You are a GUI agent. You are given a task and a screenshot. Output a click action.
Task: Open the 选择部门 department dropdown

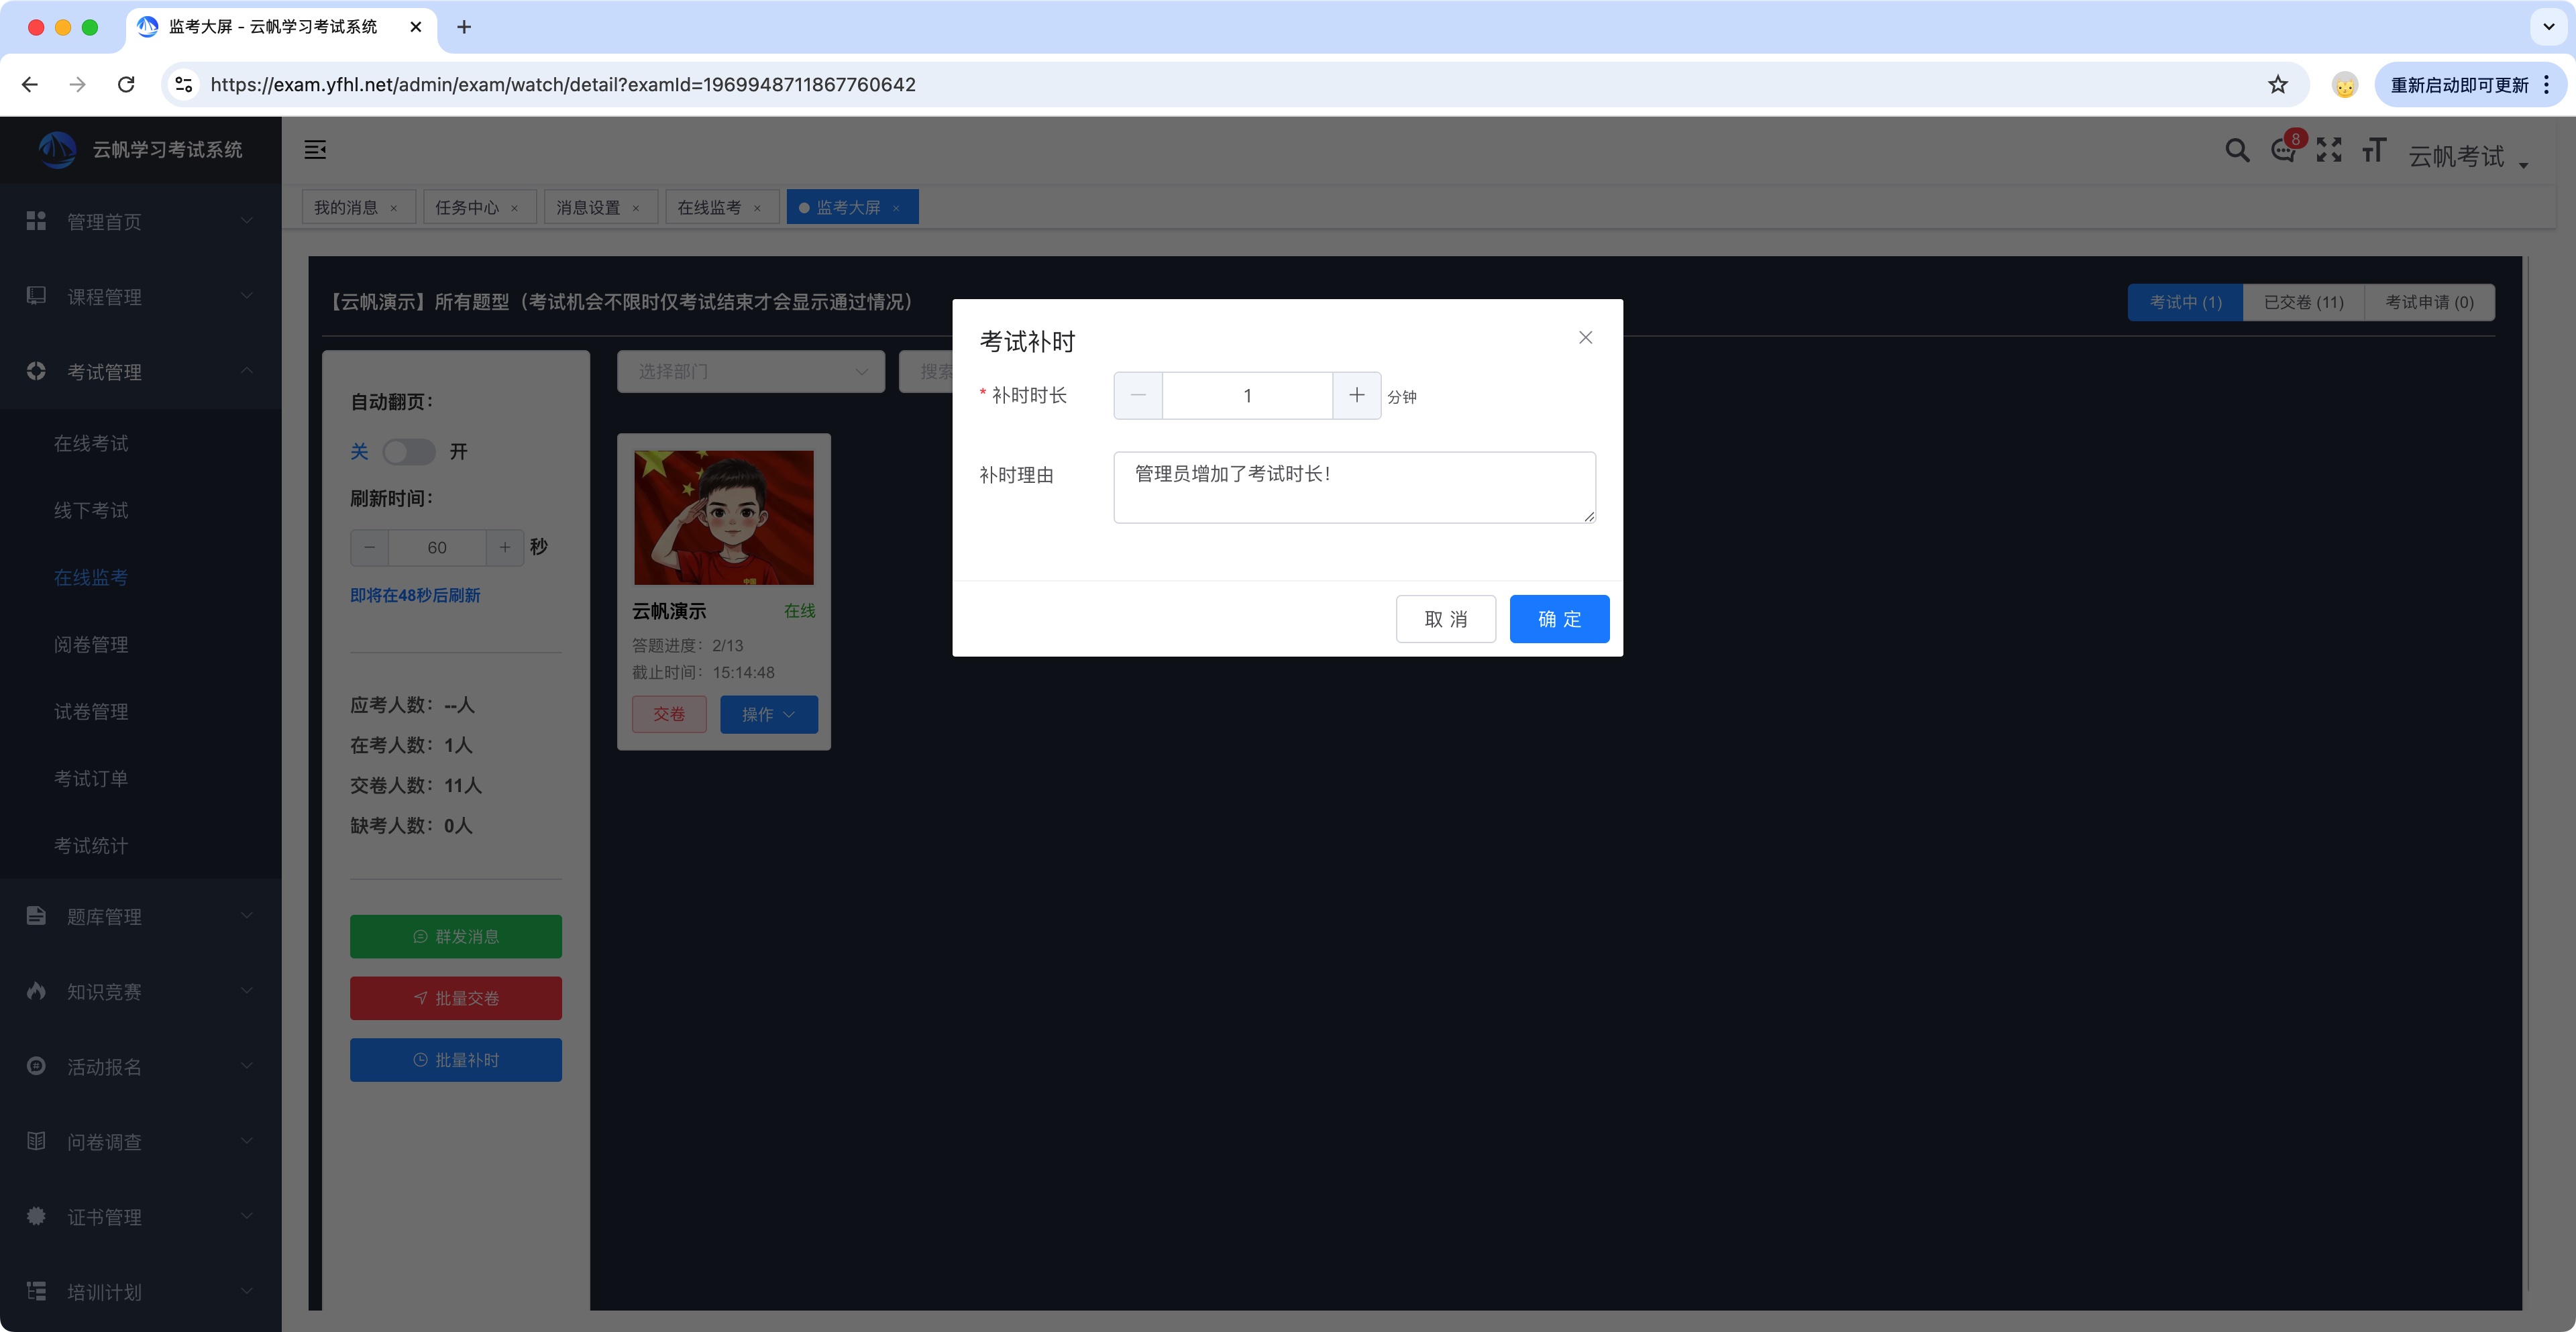(750, 372)
